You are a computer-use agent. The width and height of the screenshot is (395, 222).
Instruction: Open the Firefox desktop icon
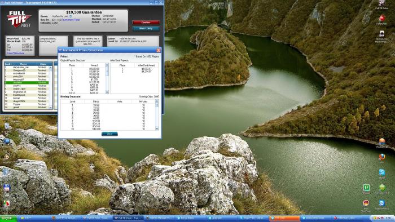click(382, 157)
